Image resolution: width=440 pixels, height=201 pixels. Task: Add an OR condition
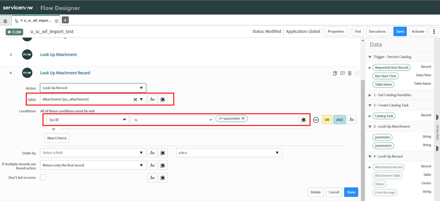tap(327, 120)
